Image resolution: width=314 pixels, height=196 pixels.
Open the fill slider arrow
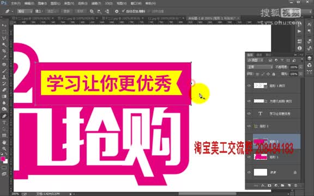click(300, 74)
